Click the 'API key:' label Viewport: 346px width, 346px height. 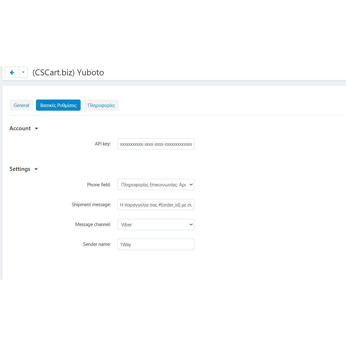pyautogui.click(x=103, y=144)
